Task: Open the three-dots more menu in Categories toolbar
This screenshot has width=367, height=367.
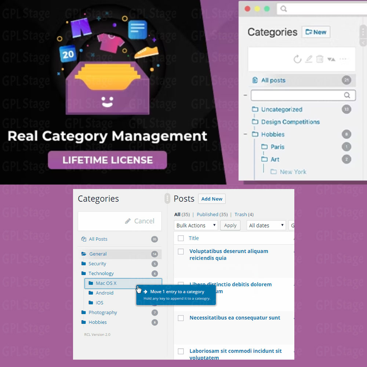Action: pos(343,59)
